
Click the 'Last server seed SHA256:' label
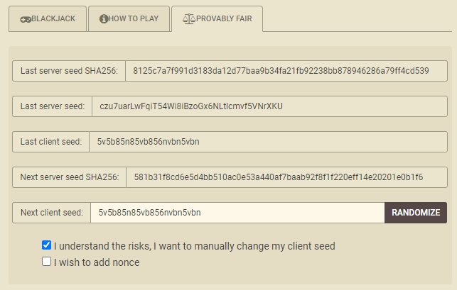click(69, 71)
